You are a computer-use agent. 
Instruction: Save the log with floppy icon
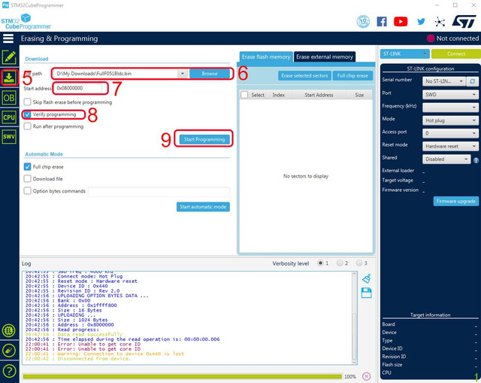[367, 293]
